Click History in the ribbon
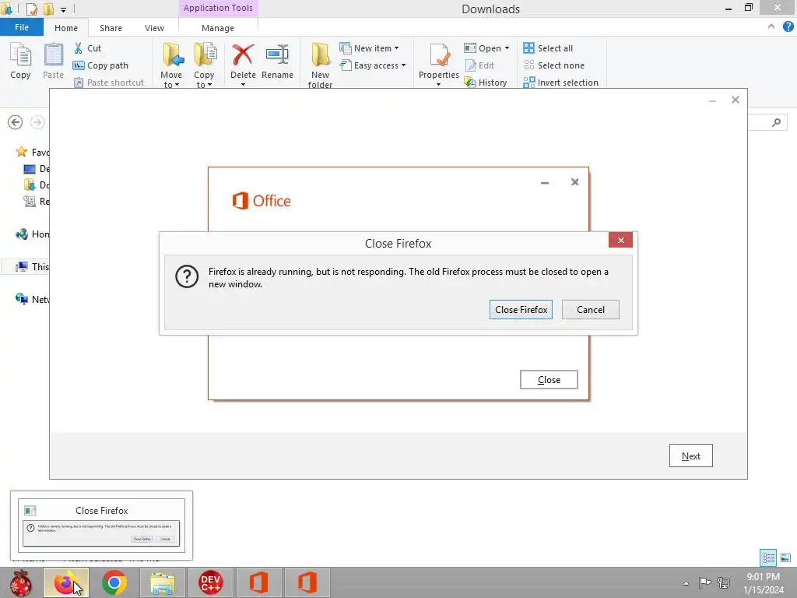The width and height of the screenshot is (797, 598). tap(486, 83)
